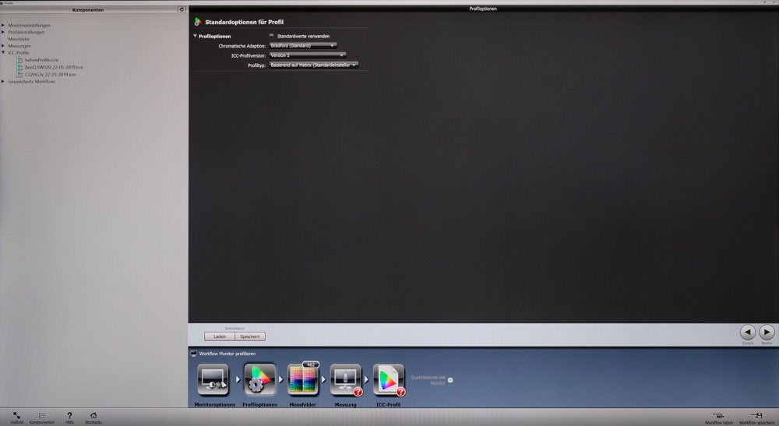Toggle Vollbild fullscreen mode

(x=16, y=416)
